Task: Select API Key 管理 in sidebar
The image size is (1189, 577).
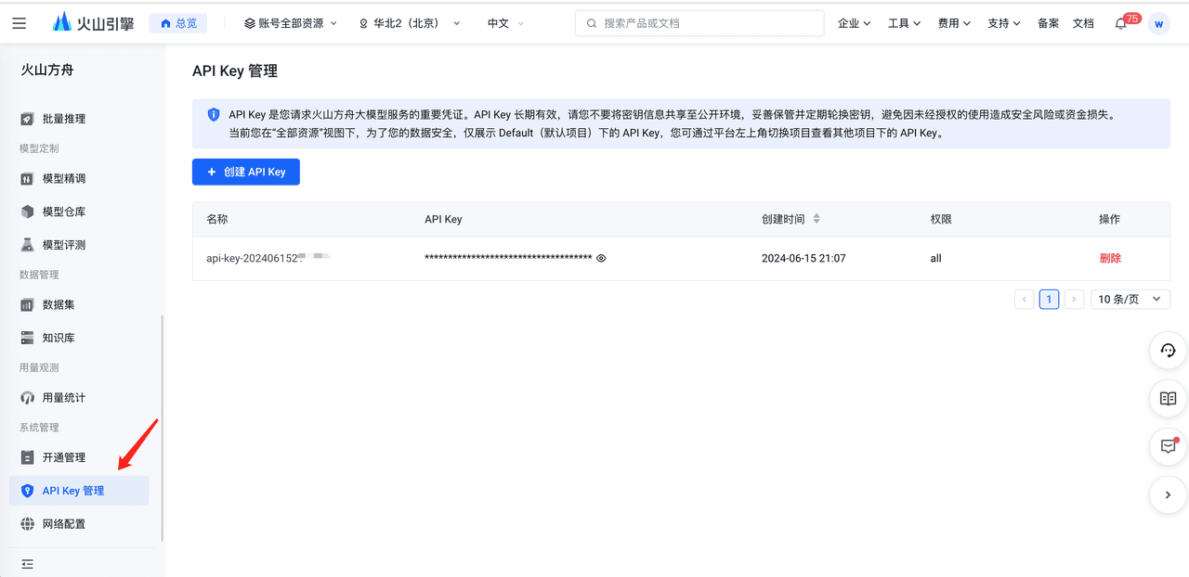Action: [x=79, y=491]
